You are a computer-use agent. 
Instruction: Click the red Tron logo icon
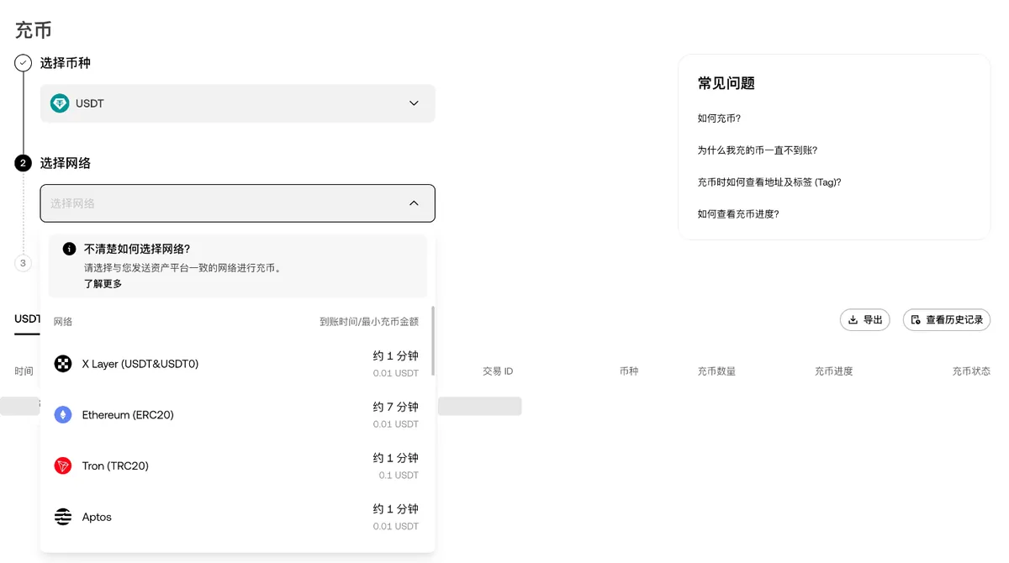[63, 466]
